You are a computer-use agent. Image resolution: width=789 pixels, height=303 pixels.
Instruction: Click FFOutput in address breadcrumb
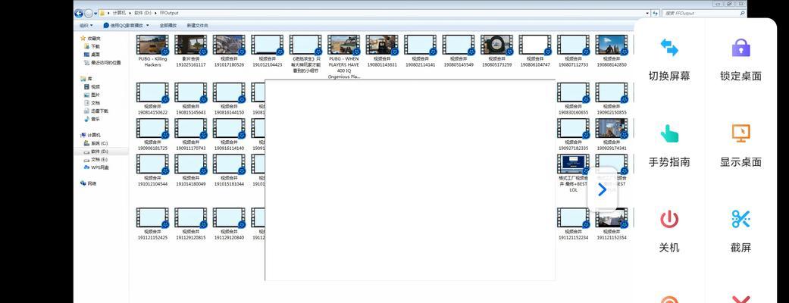pos(168,13)
